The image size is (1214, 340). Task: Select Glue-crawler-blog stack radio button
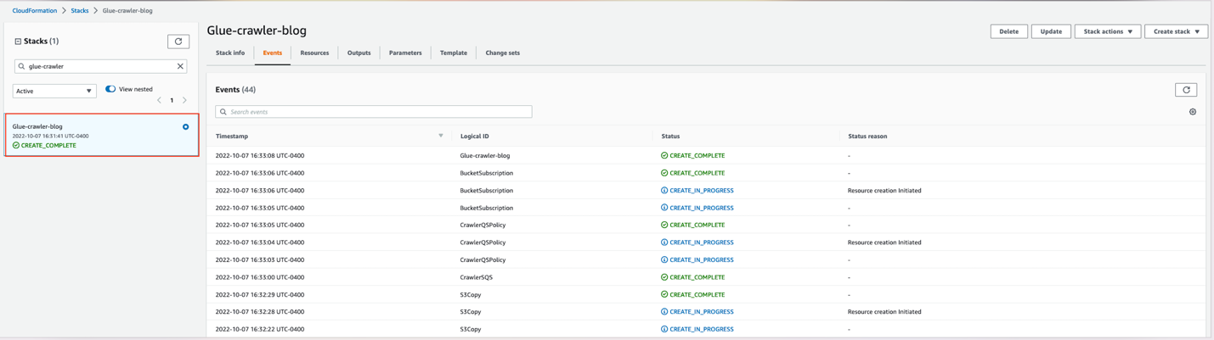point(185,127)
